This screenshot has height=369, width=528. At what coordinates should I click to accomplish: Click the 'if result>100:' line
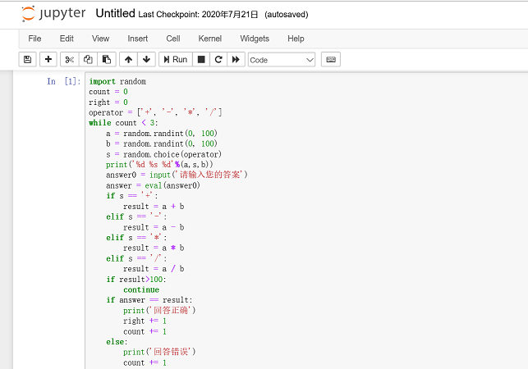[136, 279]
